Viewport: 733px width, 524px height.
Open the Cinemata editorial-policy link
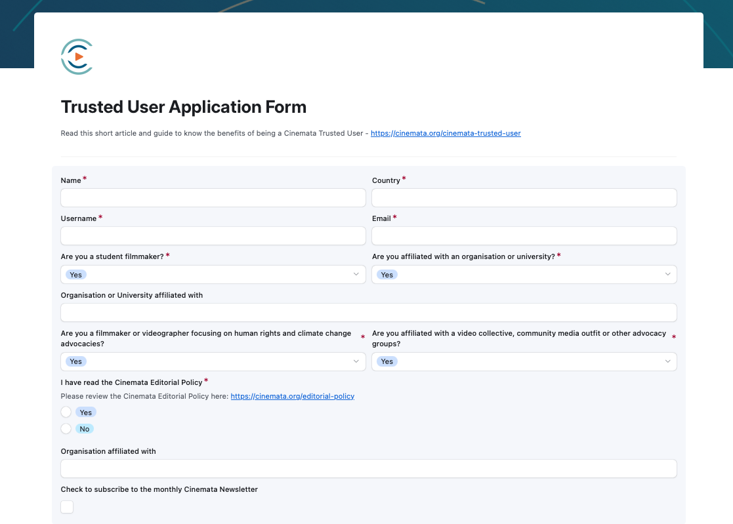point(293,396)
